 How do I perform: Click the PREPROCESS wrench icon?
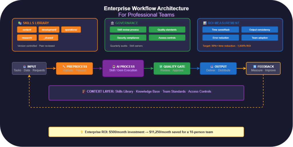coord(64,66)
